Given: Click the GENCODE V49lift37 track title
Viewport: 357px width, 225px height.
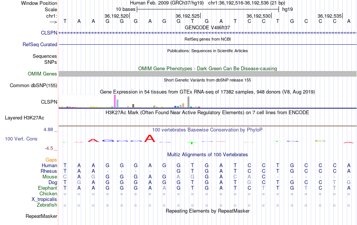Looking at the screenshot, I should click(x=207, y=27).
